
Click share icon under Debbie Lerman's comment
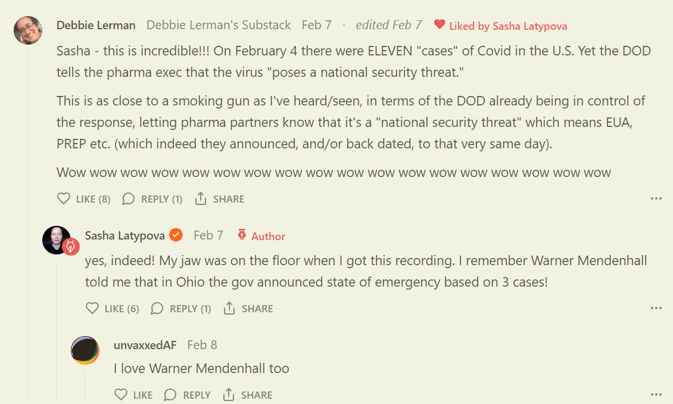pos(201,199)
